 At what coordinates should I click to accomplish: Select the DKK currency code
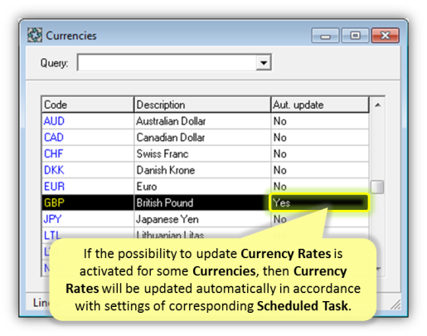click(x=54, y=170)
